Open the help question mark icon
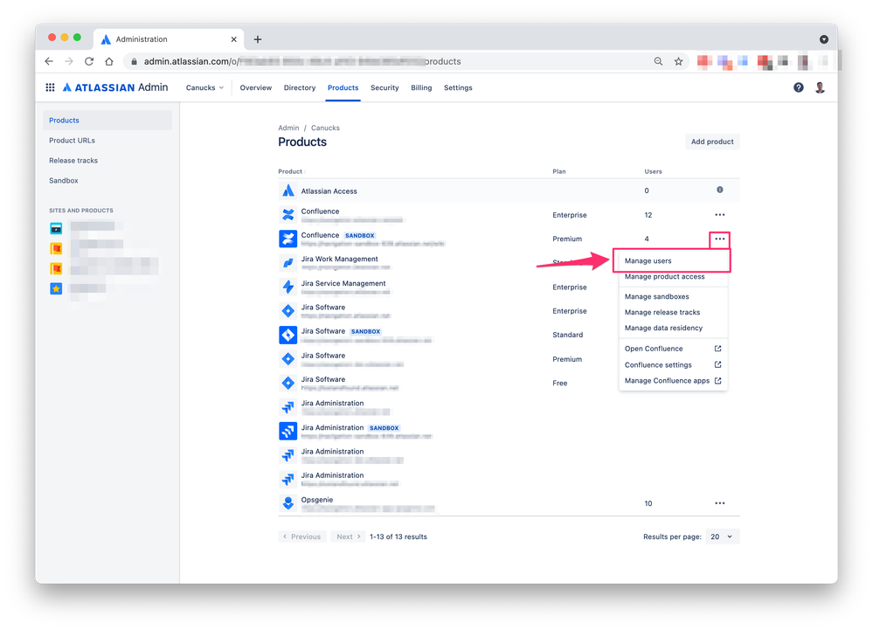This screenshot has width=873, height=630. 798,87
